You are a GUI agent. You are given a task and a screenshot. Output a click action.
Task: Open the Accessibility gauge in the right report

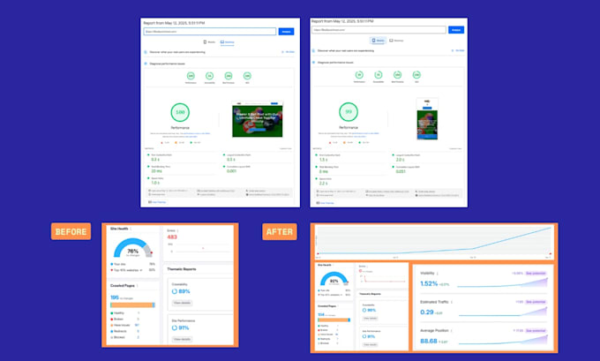[x=378, y=75]
